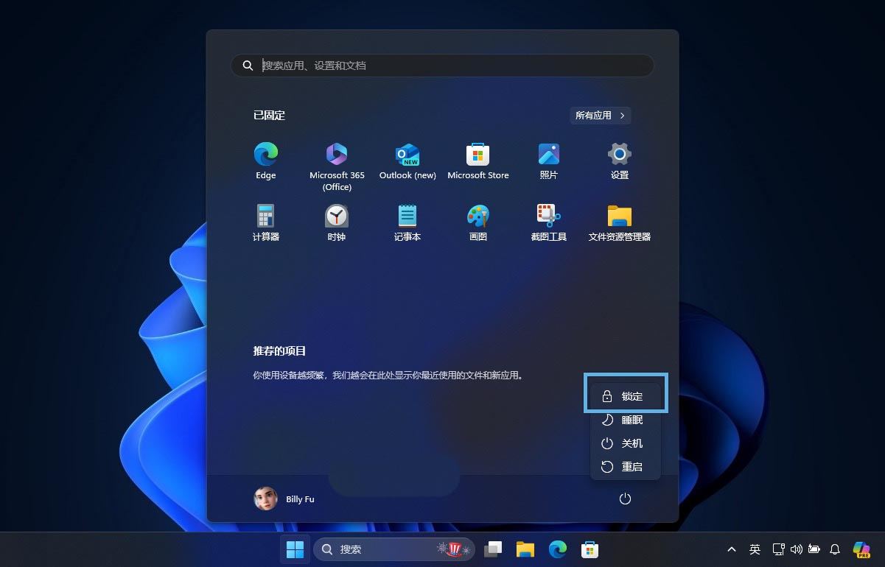
Task: Open File Explorer from the taskbar
Action: point(525,549)
